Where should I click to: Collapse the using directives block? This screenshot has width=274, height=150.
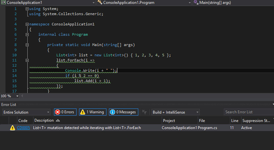[x=27, y=9]
